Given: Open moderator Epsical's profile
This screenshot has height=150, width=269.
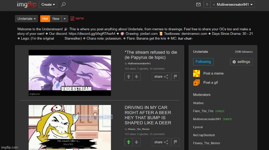Looking at the screenshot, I should (198, 127).
